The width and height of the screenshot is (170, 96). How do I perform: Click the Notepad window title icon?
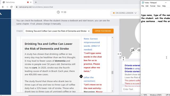tap(143, 3)
